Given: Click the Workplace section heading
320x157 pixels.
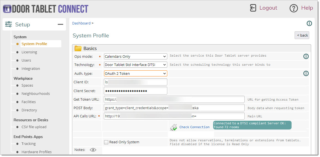Looking at the screenshot, I should pos(23,78).
